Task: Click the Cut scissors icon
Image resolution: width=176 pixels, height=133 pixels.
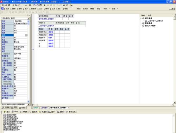Action: (x=13, y=5)
